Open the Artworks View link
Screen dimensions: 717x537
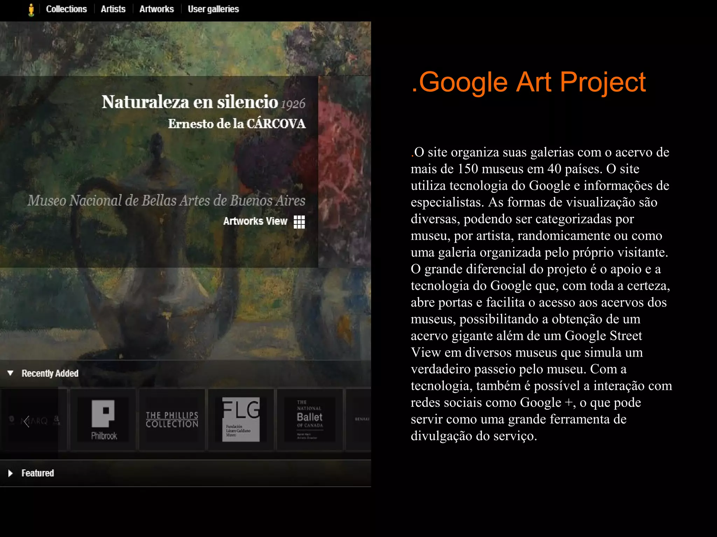(255, 221)
